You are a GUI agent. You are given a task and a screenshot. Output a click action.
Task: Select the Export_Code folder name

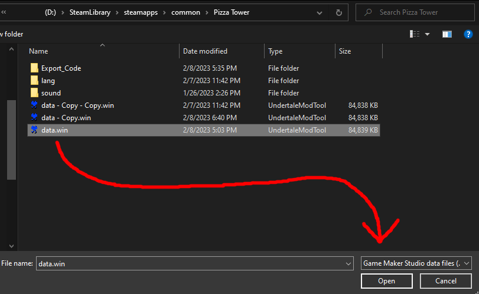[x=61, y=68]
